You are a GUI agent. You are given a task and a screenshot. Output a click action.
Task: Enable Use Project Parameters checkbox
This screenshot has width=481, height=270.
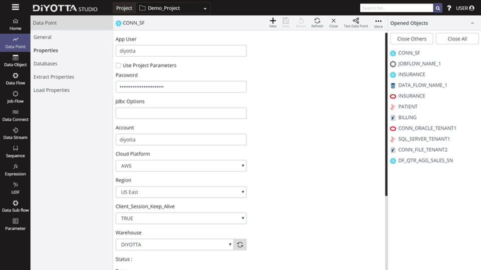(x=118, y=65)
